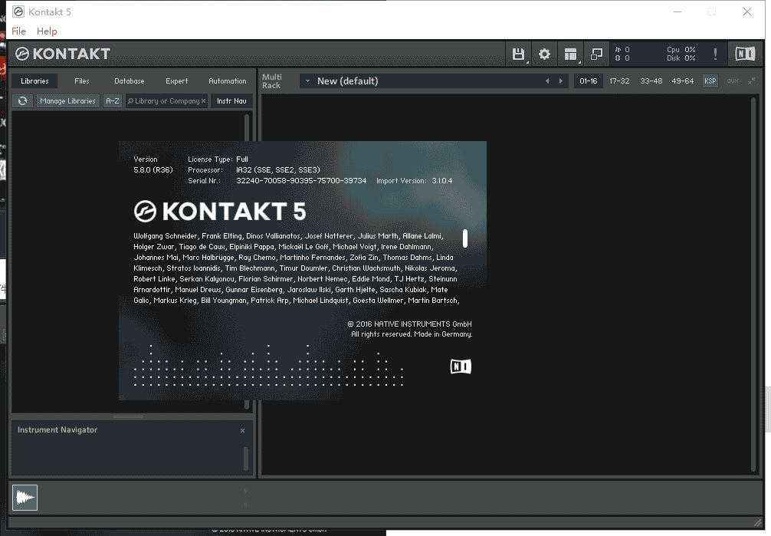Enable the AUX sends view
Screen dimensions: 771x536
731,81
